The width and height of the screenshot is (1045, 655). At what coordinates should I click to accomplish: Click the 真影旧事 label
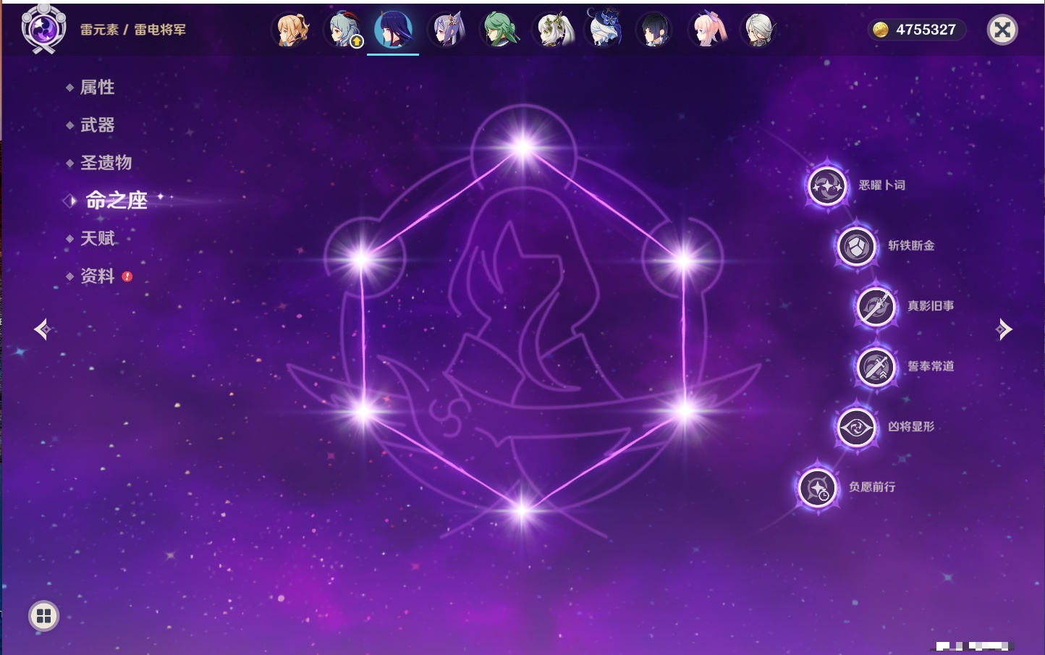pos(931,306)
